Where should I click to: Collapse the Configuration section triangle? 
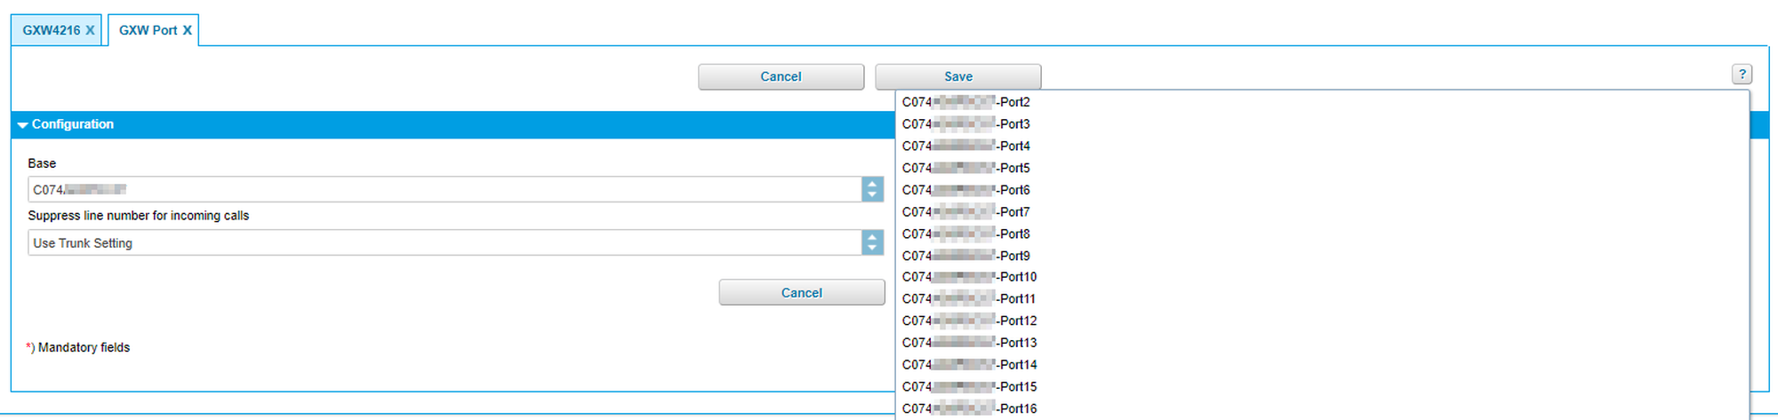coord(22,125)
